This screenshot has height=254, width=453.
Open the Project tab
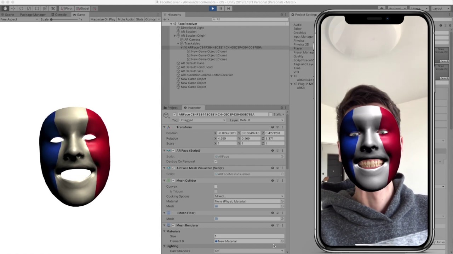(171, 108)
